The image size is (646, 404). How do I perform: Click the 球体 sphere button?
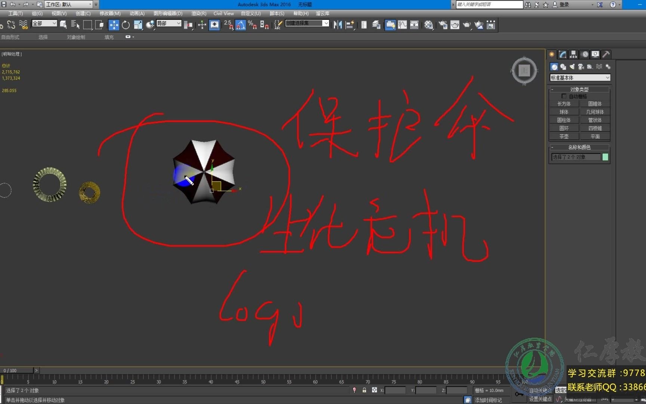pos(564,112)
